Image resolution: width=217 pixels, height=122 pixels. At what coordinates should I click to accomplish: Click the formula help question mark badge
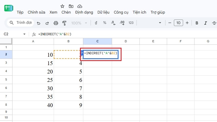(x=82, y=53)
